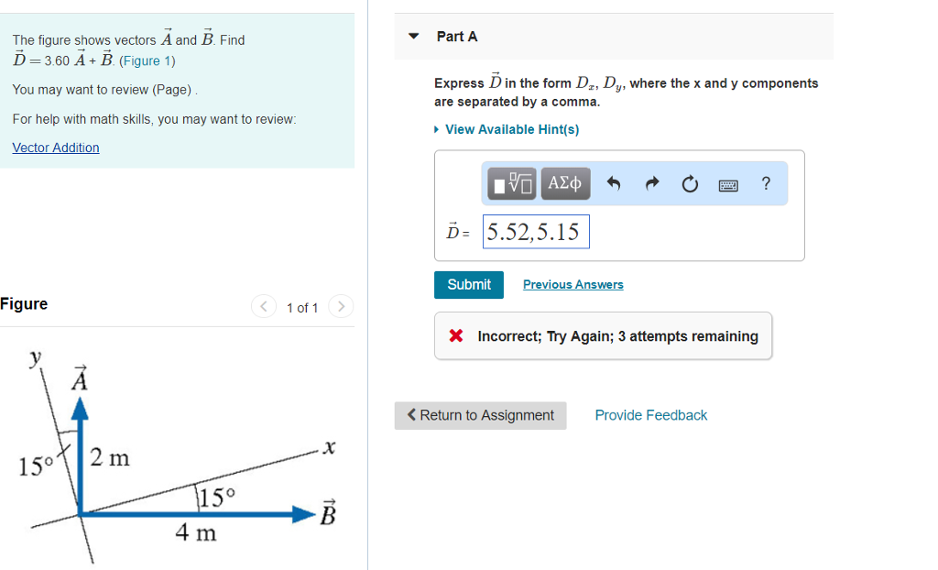The image size is (938, 570).
Task: Reset the answer with the circular arrow icon
Action: 690,183
